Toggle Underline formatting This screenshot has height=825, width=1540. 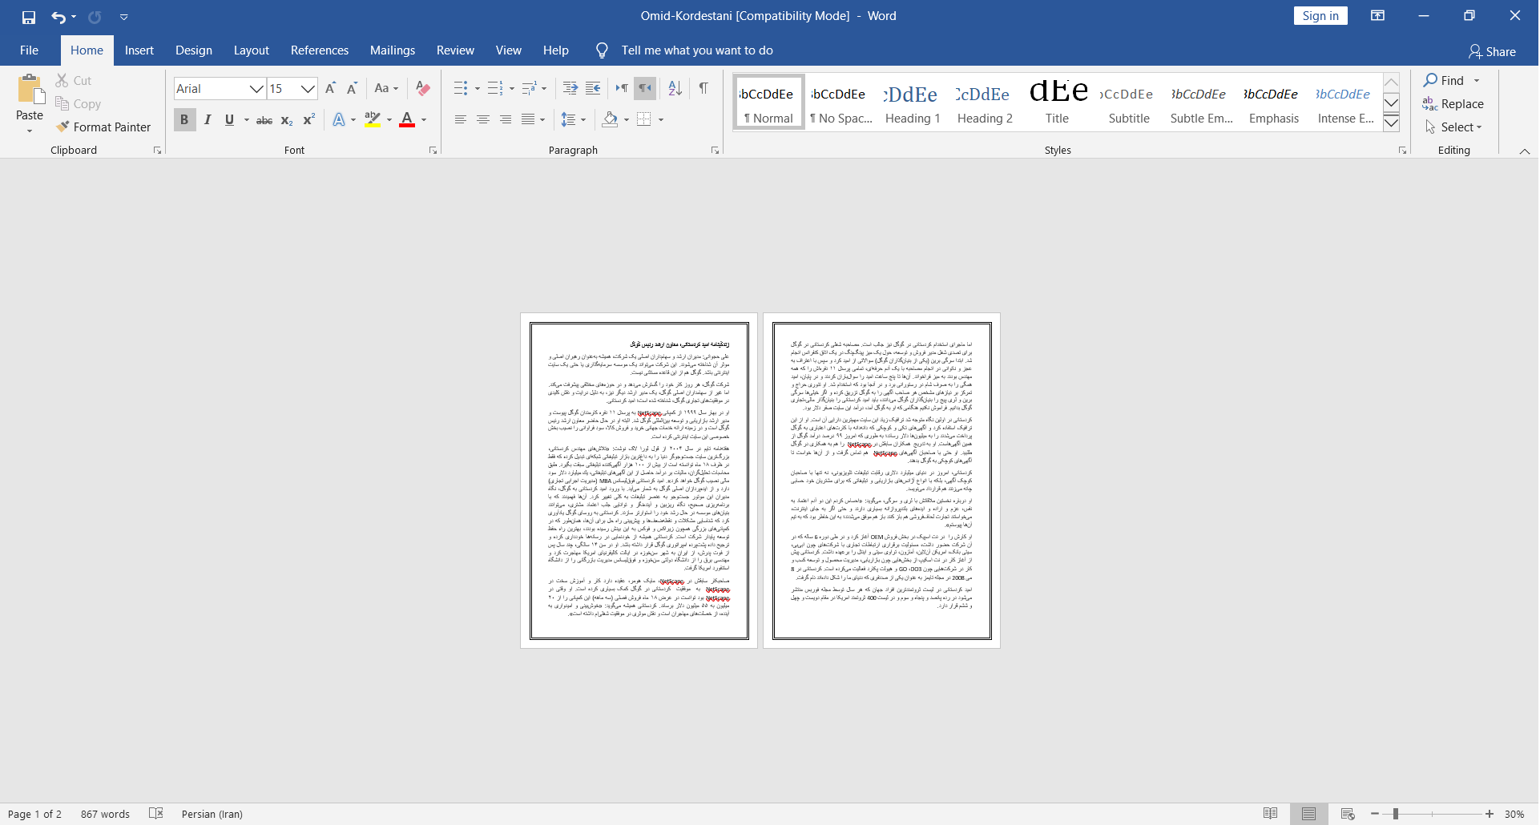[x=230, y=120]
